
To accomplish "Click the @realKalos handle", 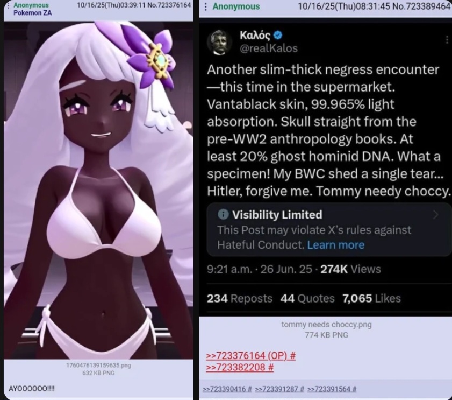I will coord(269,48).
